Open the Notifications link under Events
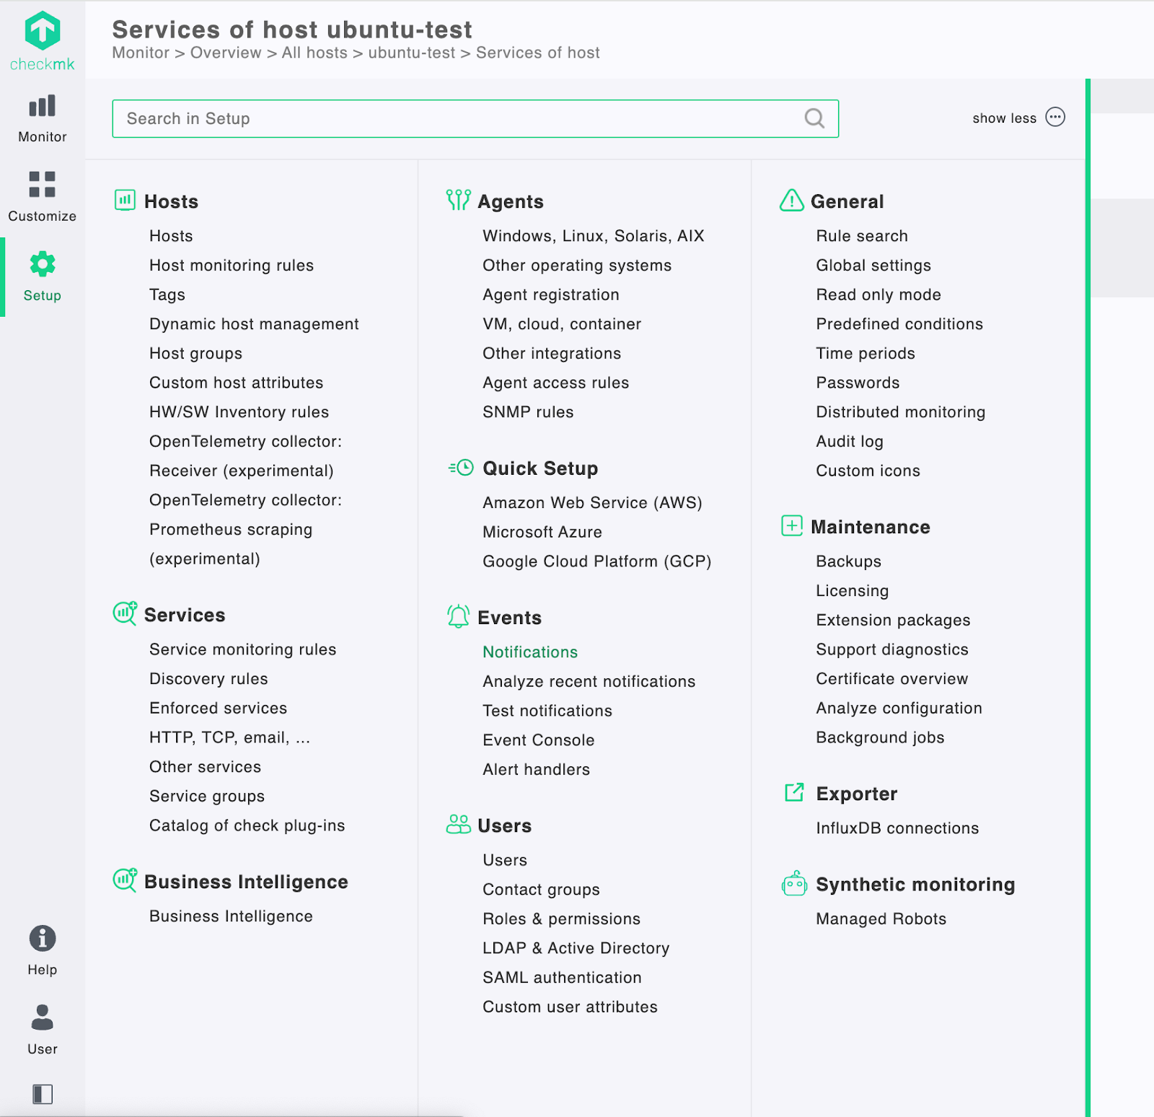Screen dimensions: 1154x1117 [530, 652]
